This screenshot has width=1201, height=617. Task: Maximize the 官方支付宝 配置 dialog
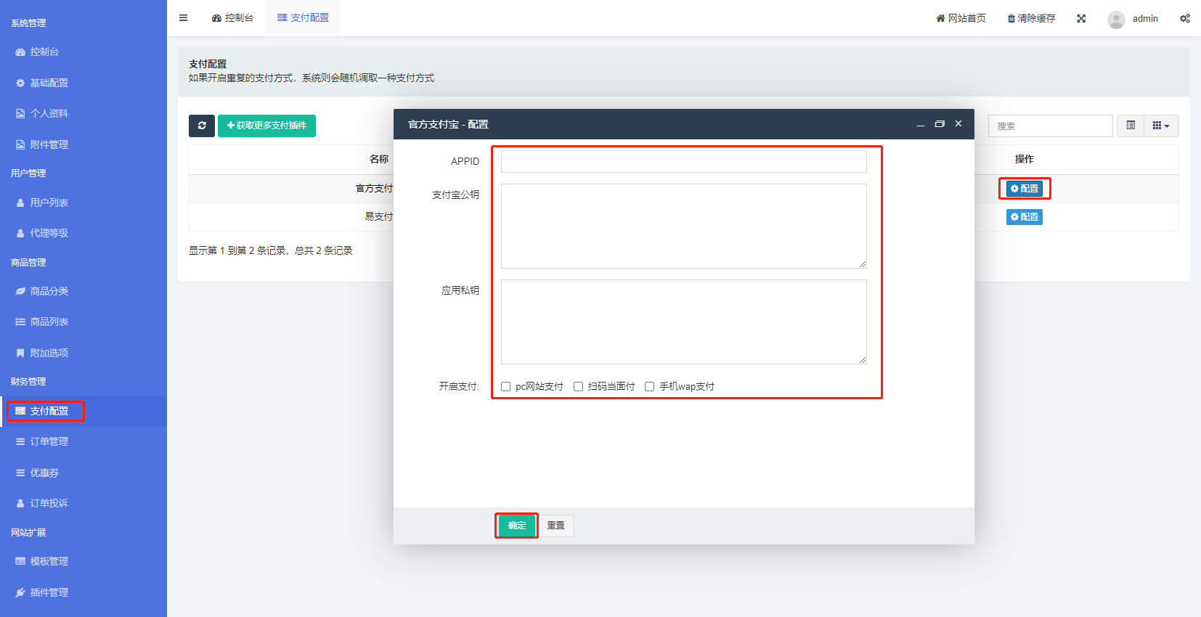tap(940, 124)
